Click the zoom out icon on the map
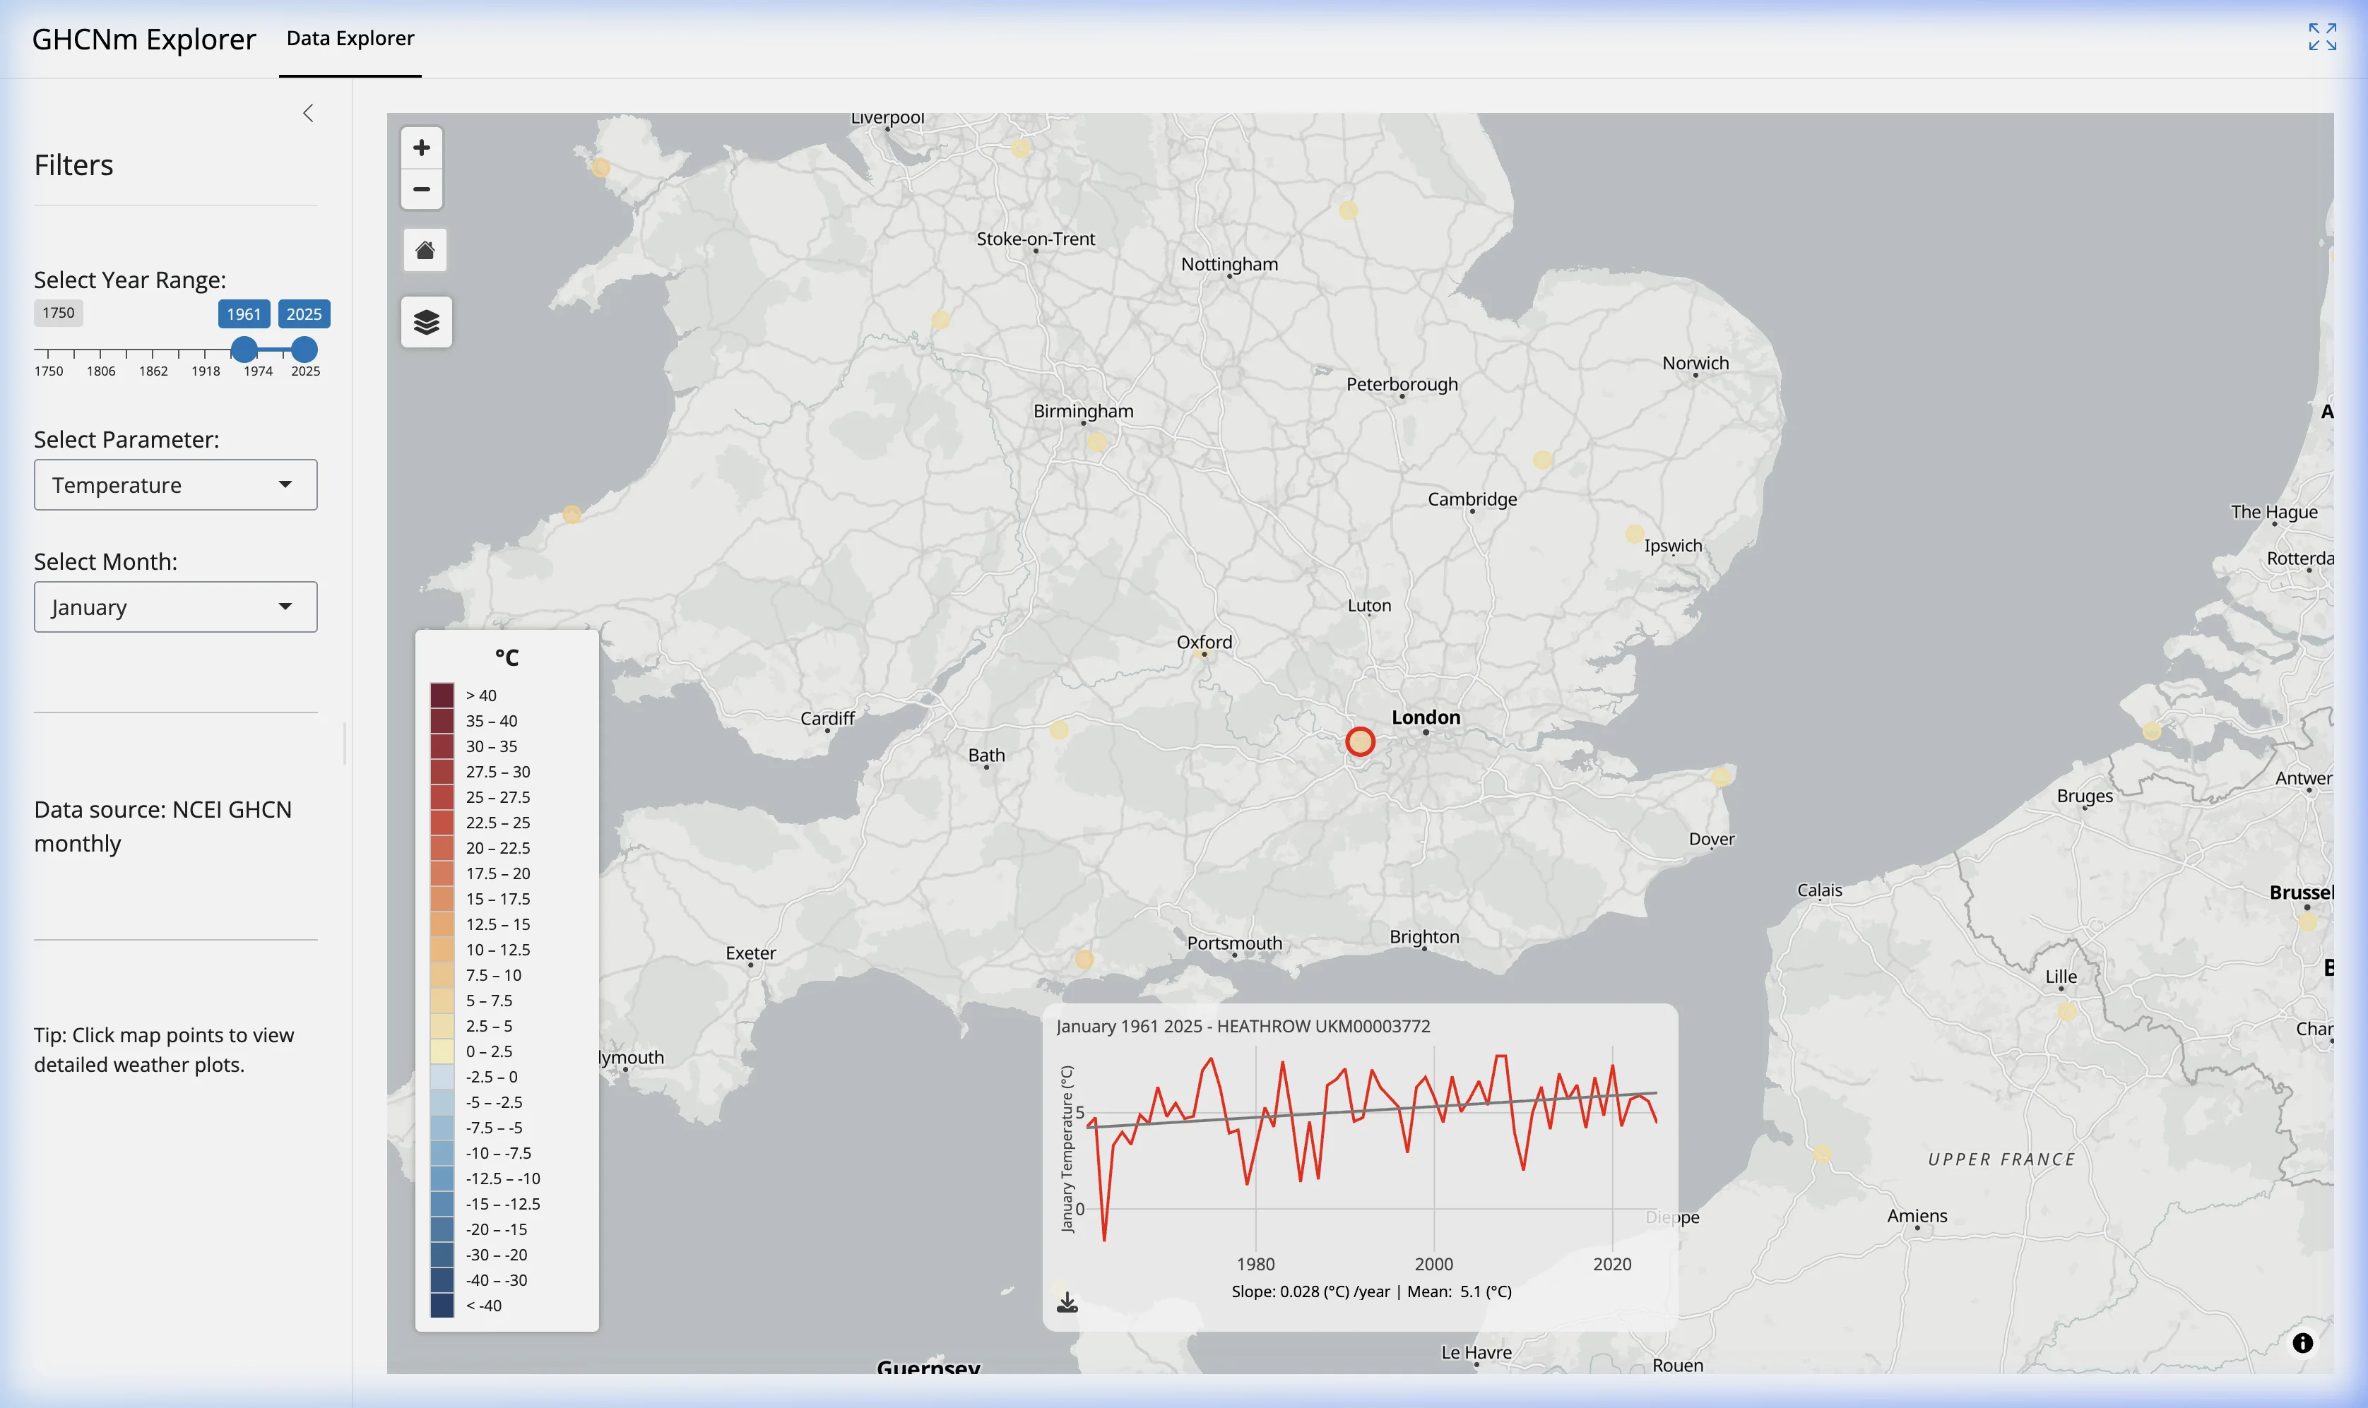This screenshot has width=2368, height=1408. click(423, 190)
